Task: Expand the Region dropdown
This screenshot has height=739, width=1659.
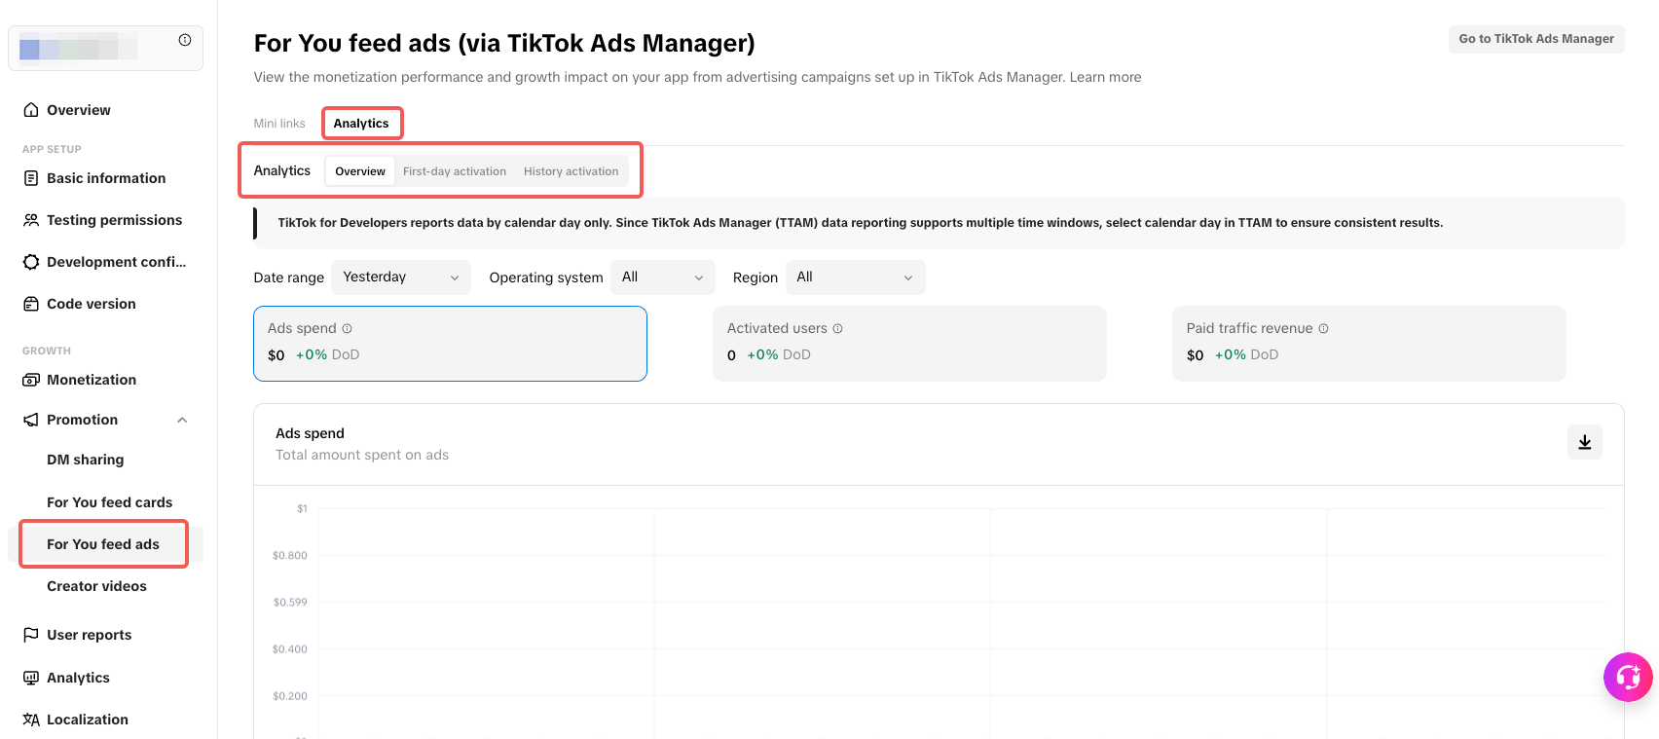Action: click(x=854, y=277)
